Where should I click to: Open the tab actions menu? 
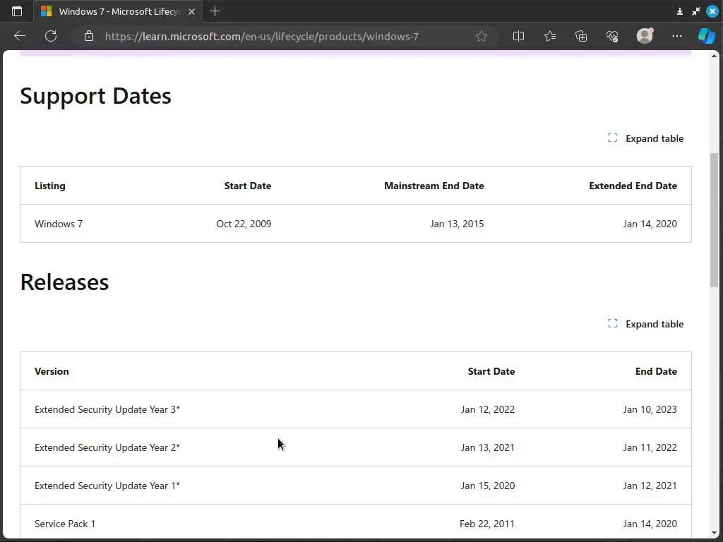[17, 11]
